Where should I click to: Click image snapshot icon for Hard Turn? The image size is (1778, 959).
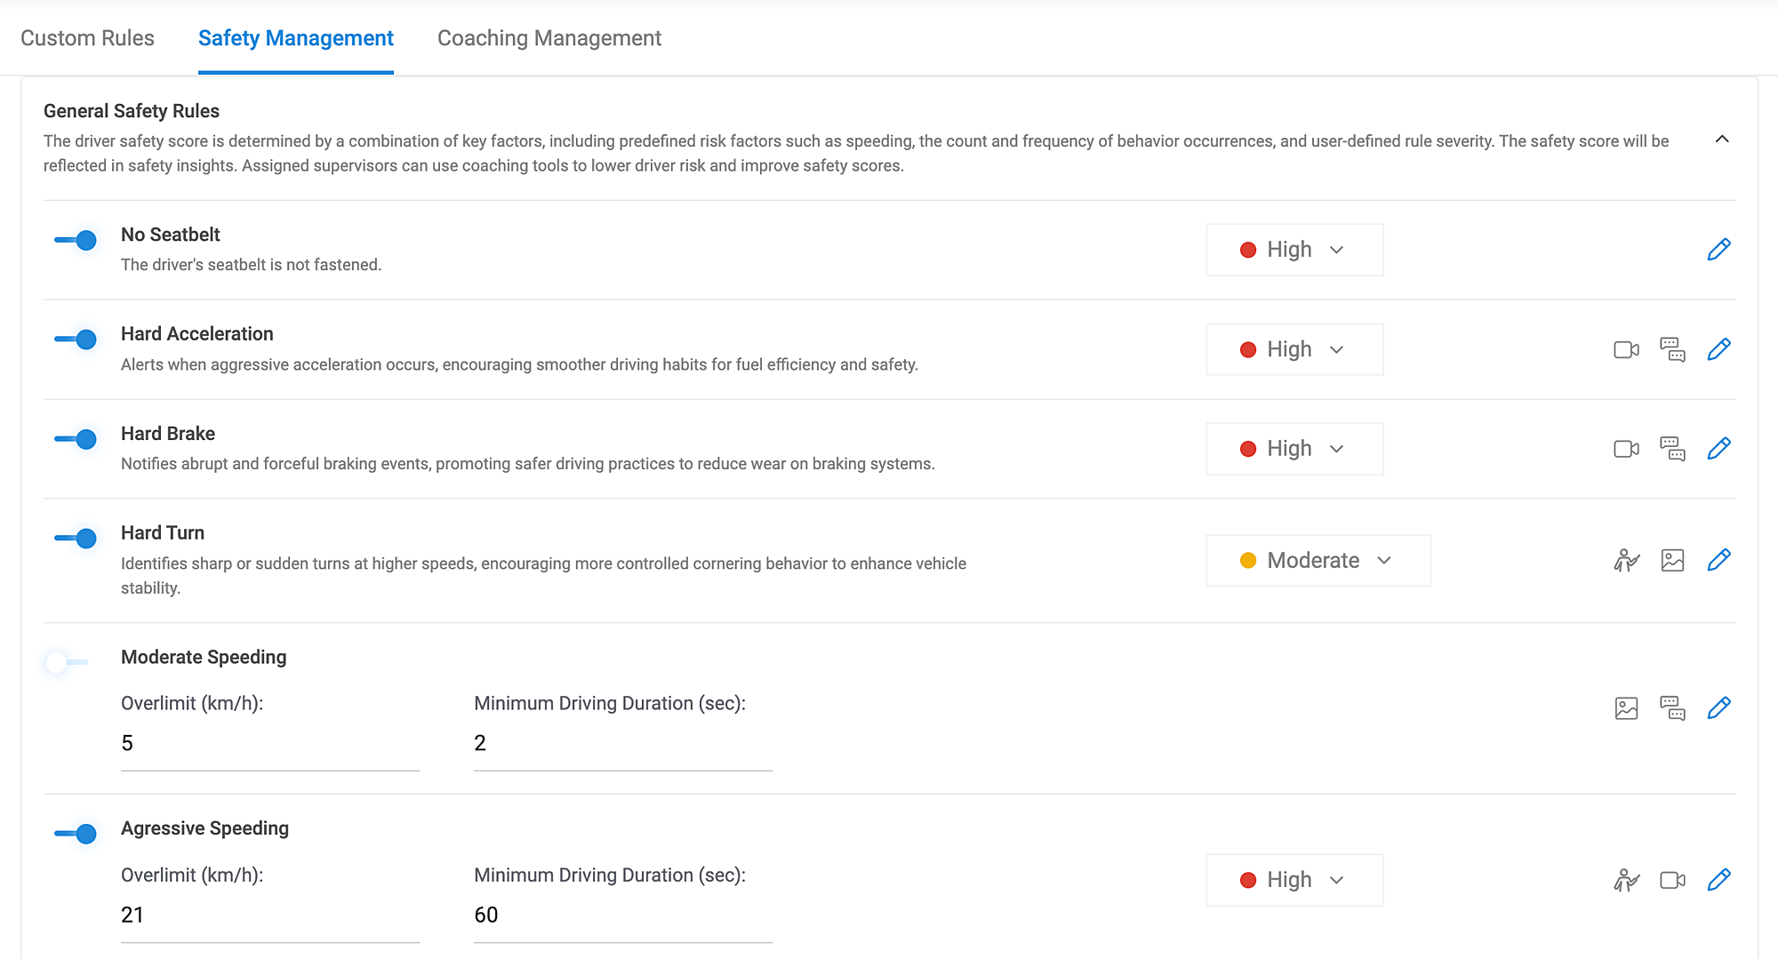[1672, 560]
